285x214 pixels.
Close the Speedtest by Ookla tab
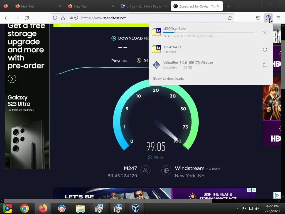point(218,6)
